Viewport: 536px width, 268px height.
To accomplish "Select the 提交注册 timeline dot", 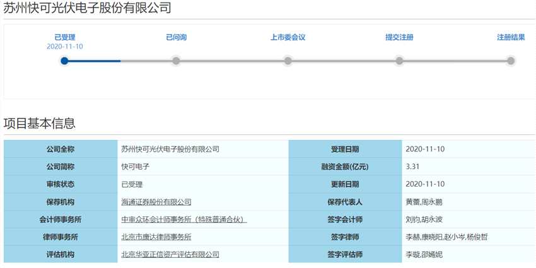I will pyautogui.click(x=399, y=61).
